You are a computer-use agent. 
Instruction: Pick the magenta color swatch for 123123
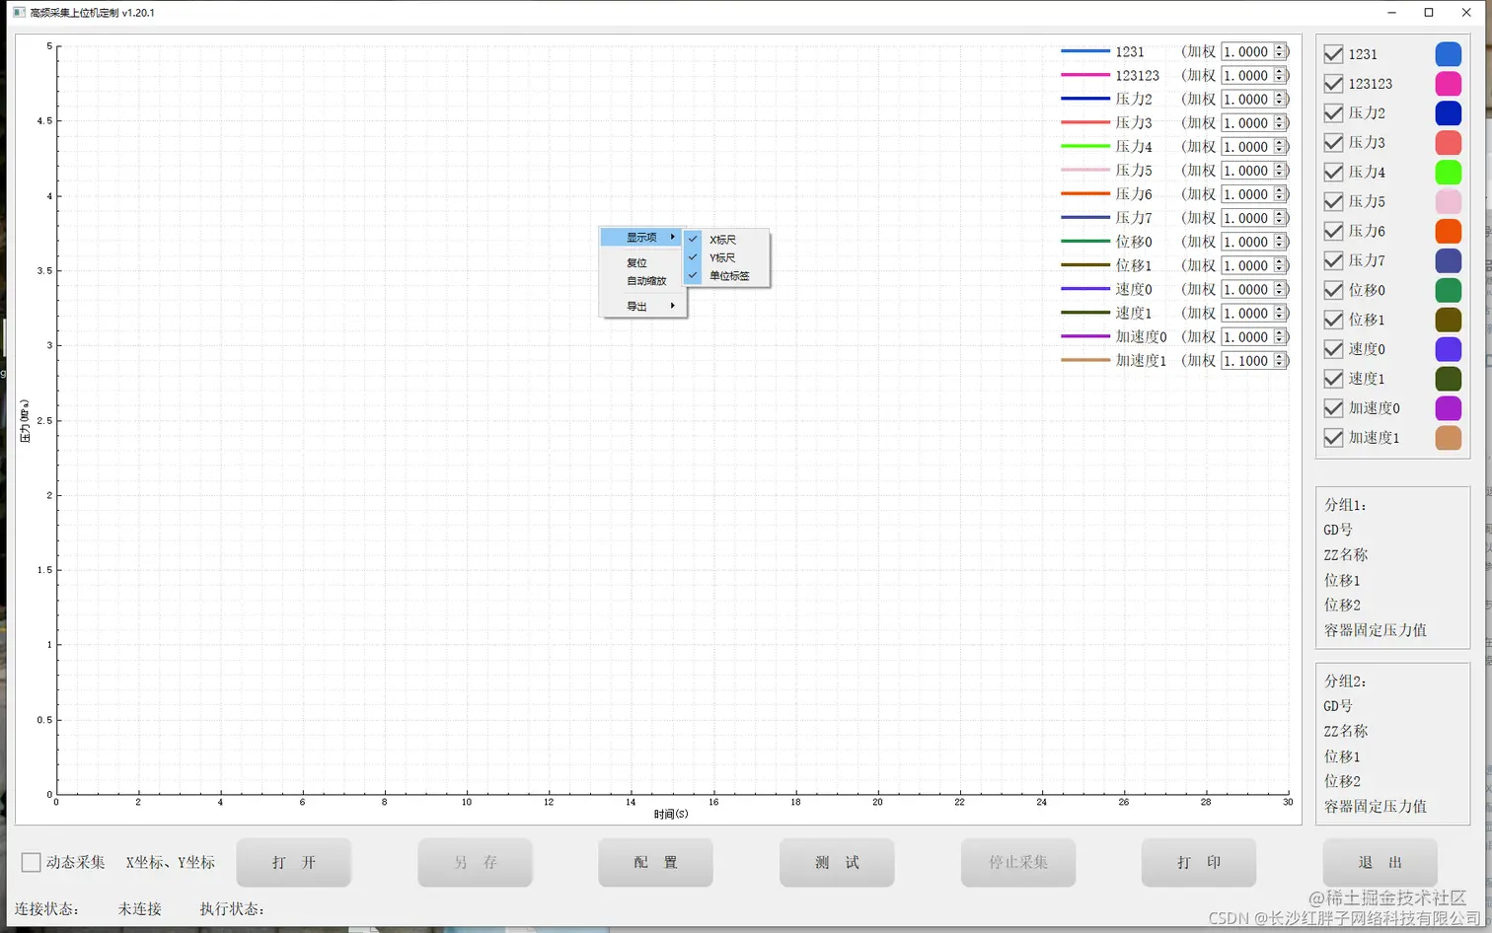coord(1448,84)
